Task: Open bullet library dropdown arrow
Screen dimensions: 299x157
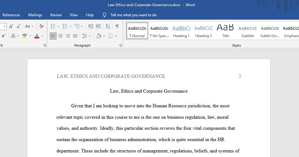Action: 59,26
